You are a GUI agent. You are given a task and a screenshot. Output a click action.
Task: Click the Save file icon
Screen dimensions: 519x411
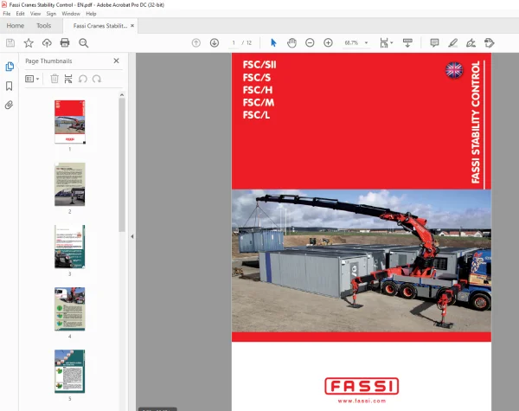10,42
